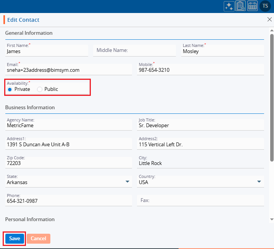Open the add task clipboard icon

point(240,6)
